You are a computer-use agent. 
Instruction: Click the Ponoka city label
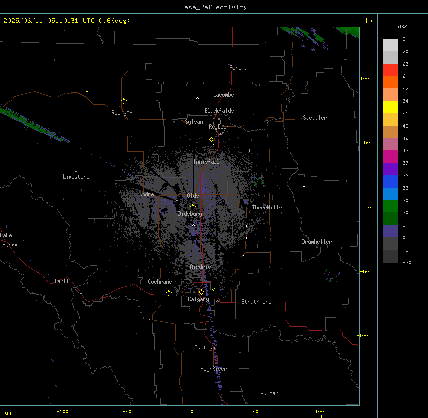click(238, 68)
